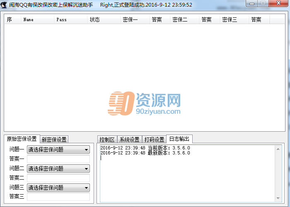This screenshot has height=207, width=290.
Task: Open the 系统设置 tab
Action: [129, 140]
